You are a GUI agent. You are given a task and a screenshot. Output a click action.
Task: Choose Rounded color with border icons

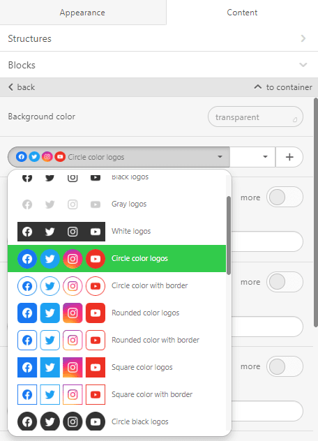[x=116, y=340]
